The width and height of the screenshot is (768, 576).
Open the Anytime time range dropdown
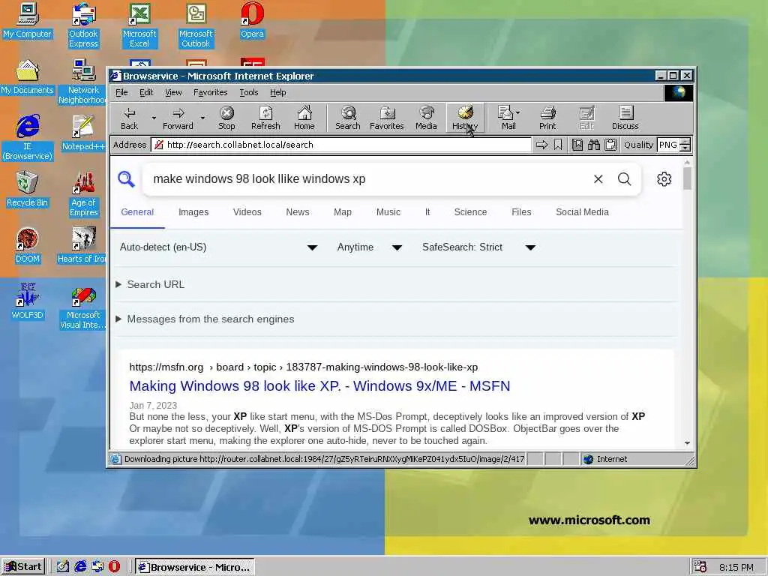[370, 247]
